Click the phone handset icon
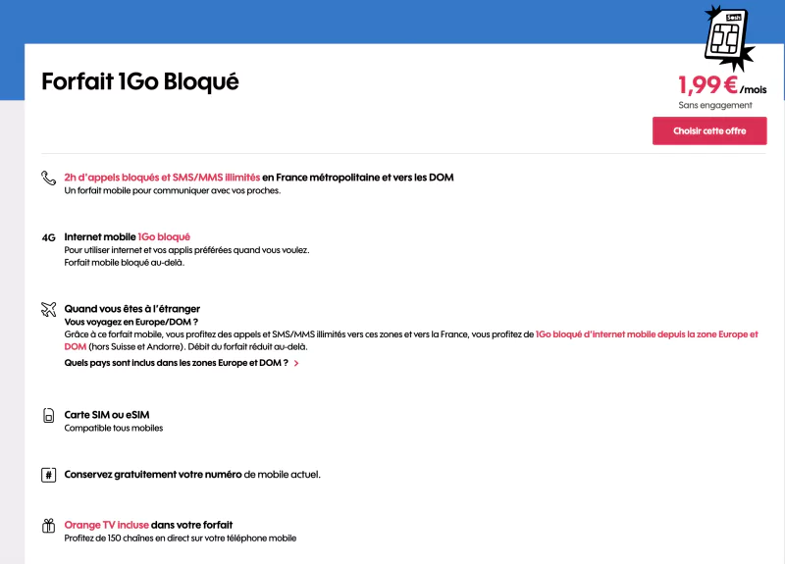Screen dimensions: 785x564 [x=48, y=178]
